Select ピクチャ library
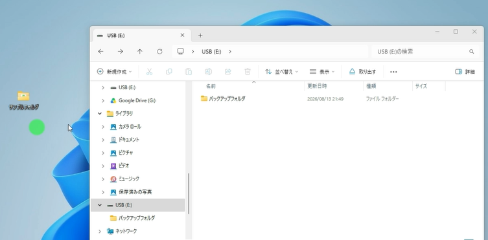 click(126, 153)
